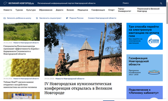The height and width of the screenshot is (101, 168).
Task: Click the date 24.06.2026 under the Kremlin photo
Action: tap(49, 79)
